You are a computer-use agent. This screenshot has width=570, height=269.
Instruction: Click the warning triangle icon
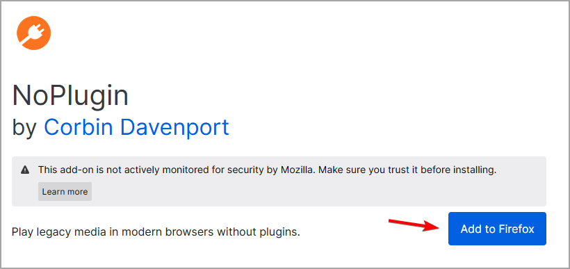click(x=25, y=170)
